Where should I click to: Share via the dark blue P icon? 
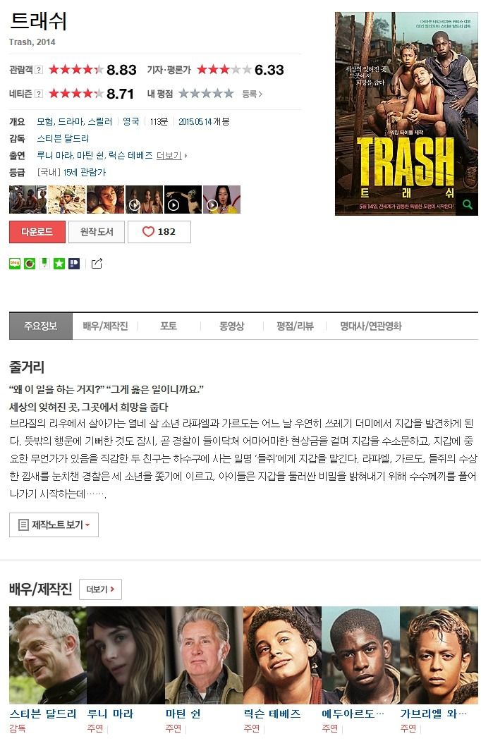coord(74,263)
